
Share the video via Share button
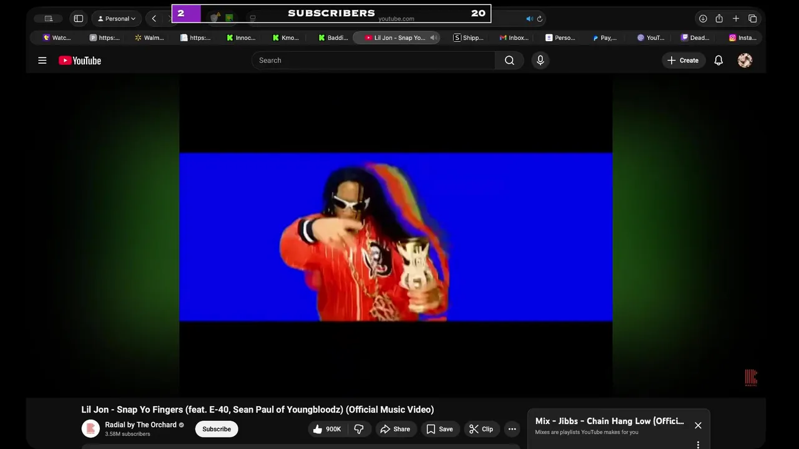click(x=395, y=429)
